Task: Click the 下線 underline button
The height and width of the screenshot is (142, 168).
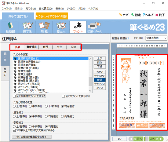Action: tap(100, 67)
